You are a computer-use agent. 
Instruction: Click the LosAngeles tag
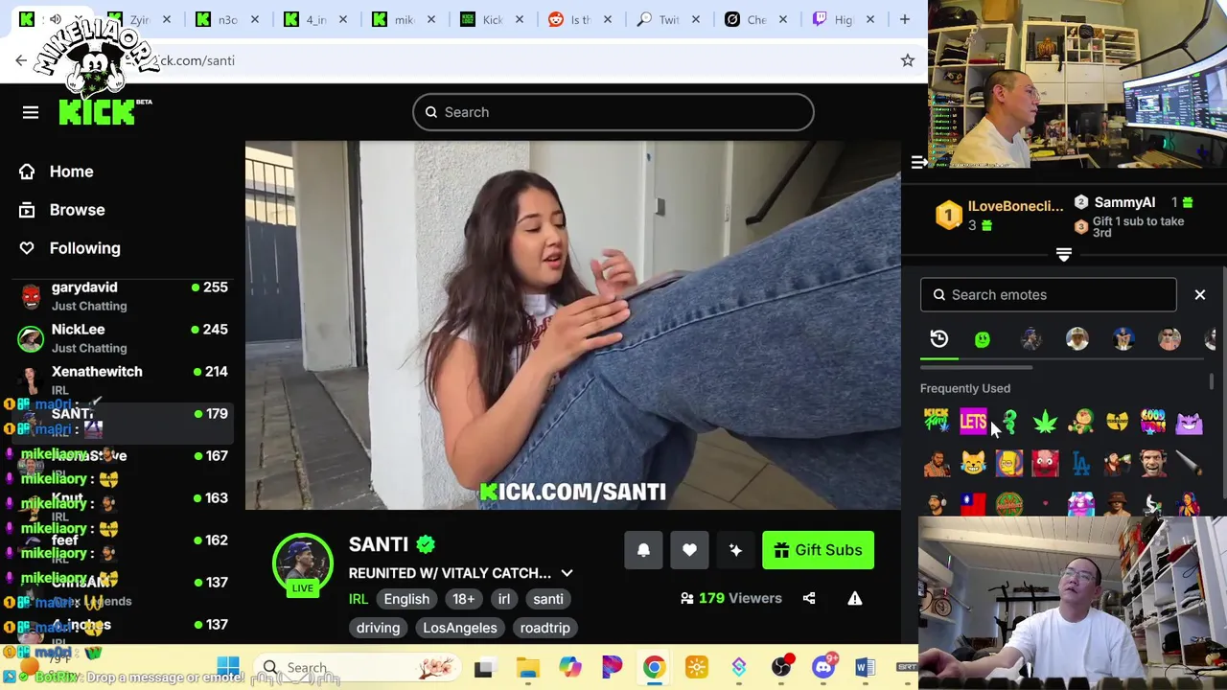pyautogui.click(x=460, y=628)
